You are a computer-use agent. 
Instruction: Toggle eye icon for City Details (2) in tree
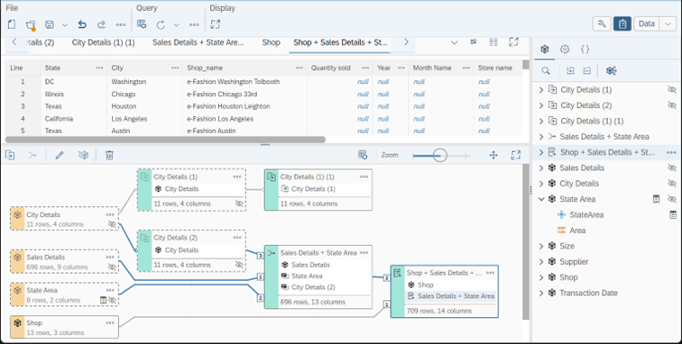672,105
